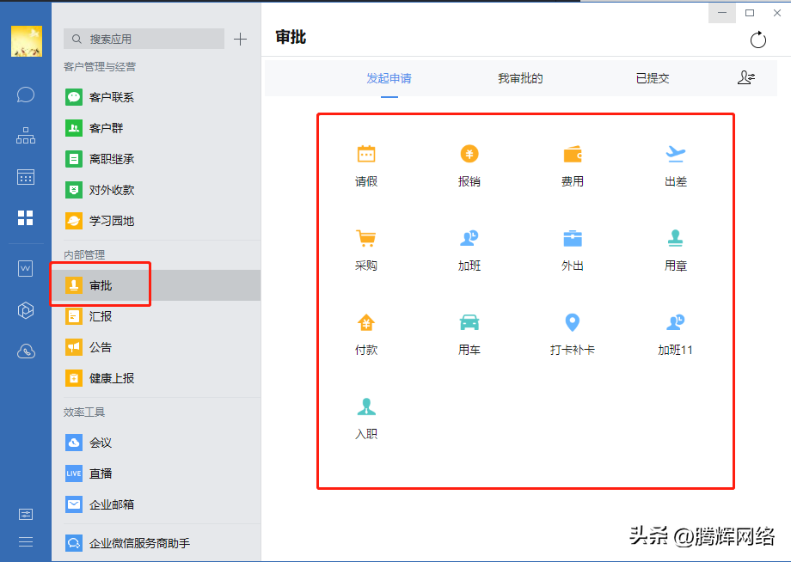Select 审批 in the app list

(156, 285)
